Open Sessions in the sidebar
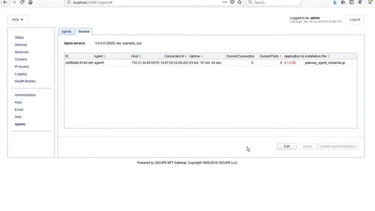 click(x=22, y=52)
